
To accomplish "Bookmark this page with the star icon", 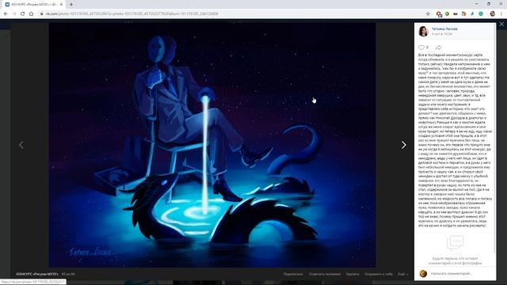I will point(428,14).
